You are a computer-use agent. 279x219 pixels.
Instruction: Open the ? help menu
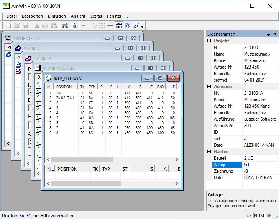click(127, 16)
